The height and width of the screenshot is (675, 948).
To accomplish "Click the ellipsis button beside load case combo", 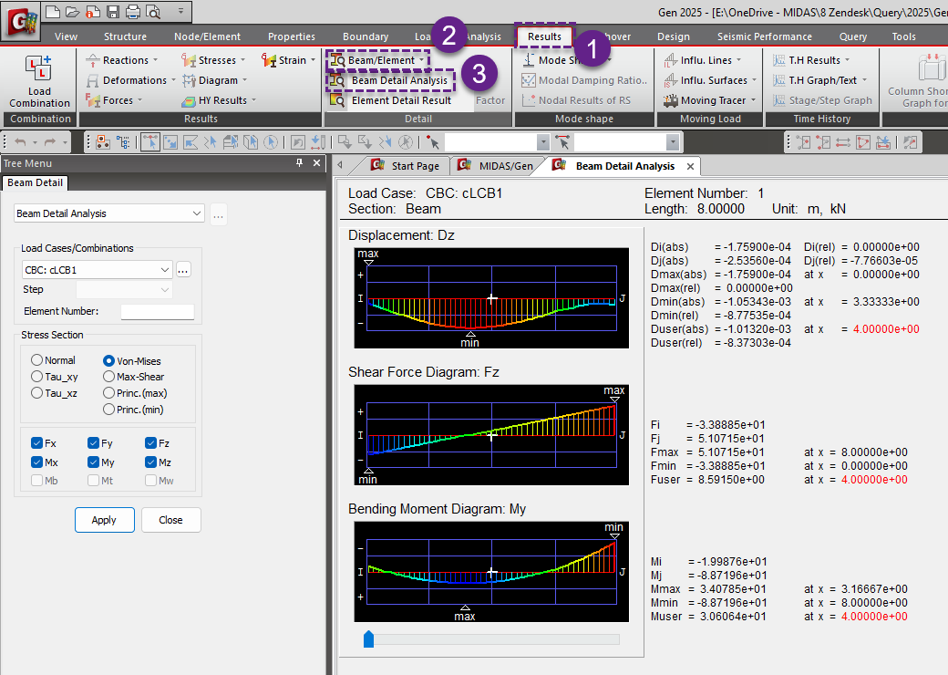I will coord(183,270).
